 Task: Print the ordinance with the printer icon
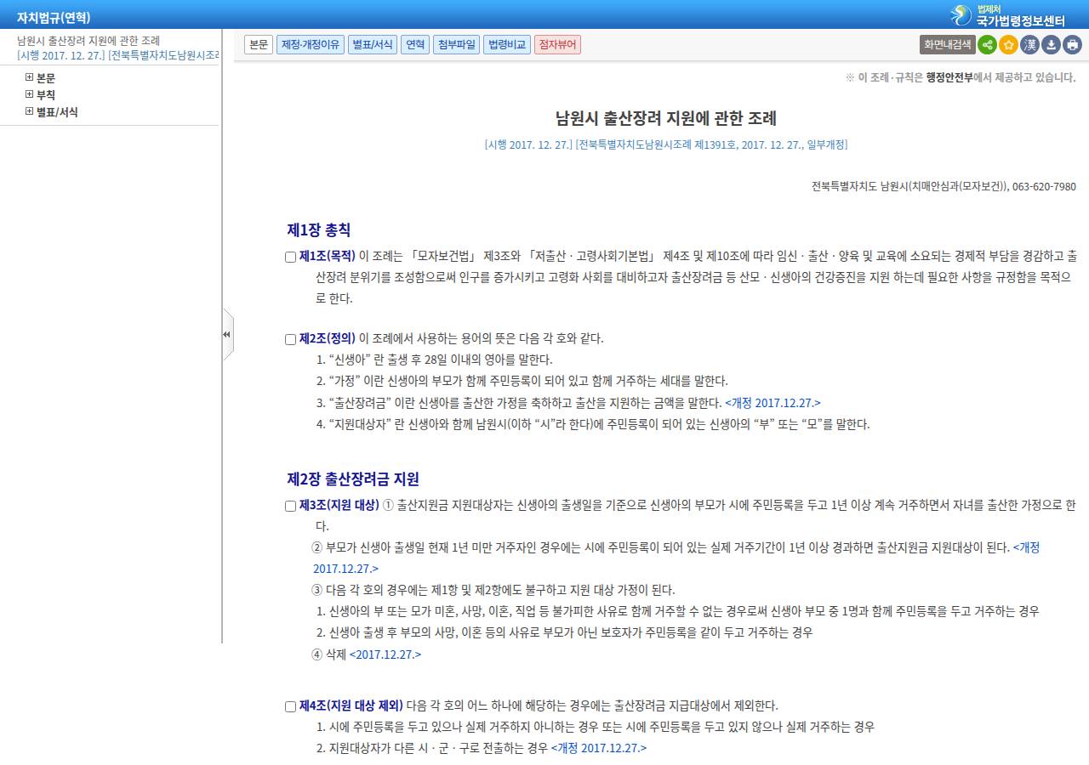pos(1072,45)
